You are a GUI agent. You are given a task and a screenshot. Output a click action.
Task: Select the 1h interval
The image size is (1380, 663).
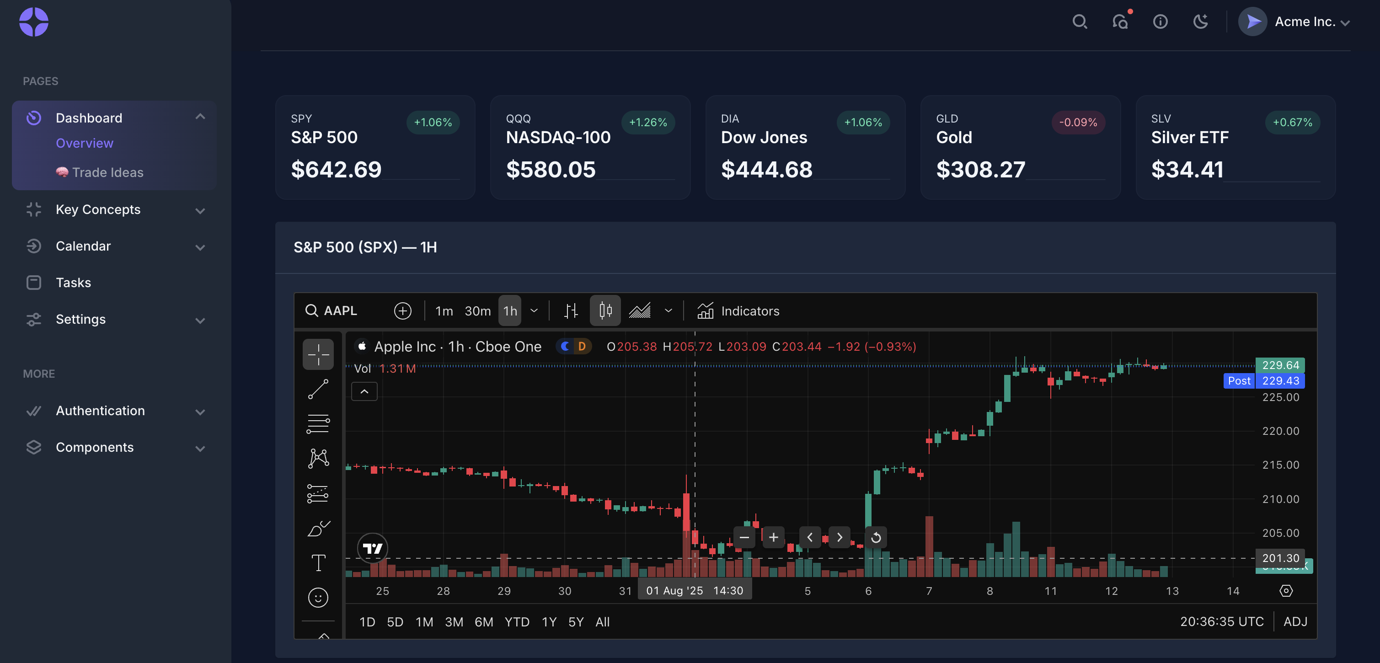(510, 311)
